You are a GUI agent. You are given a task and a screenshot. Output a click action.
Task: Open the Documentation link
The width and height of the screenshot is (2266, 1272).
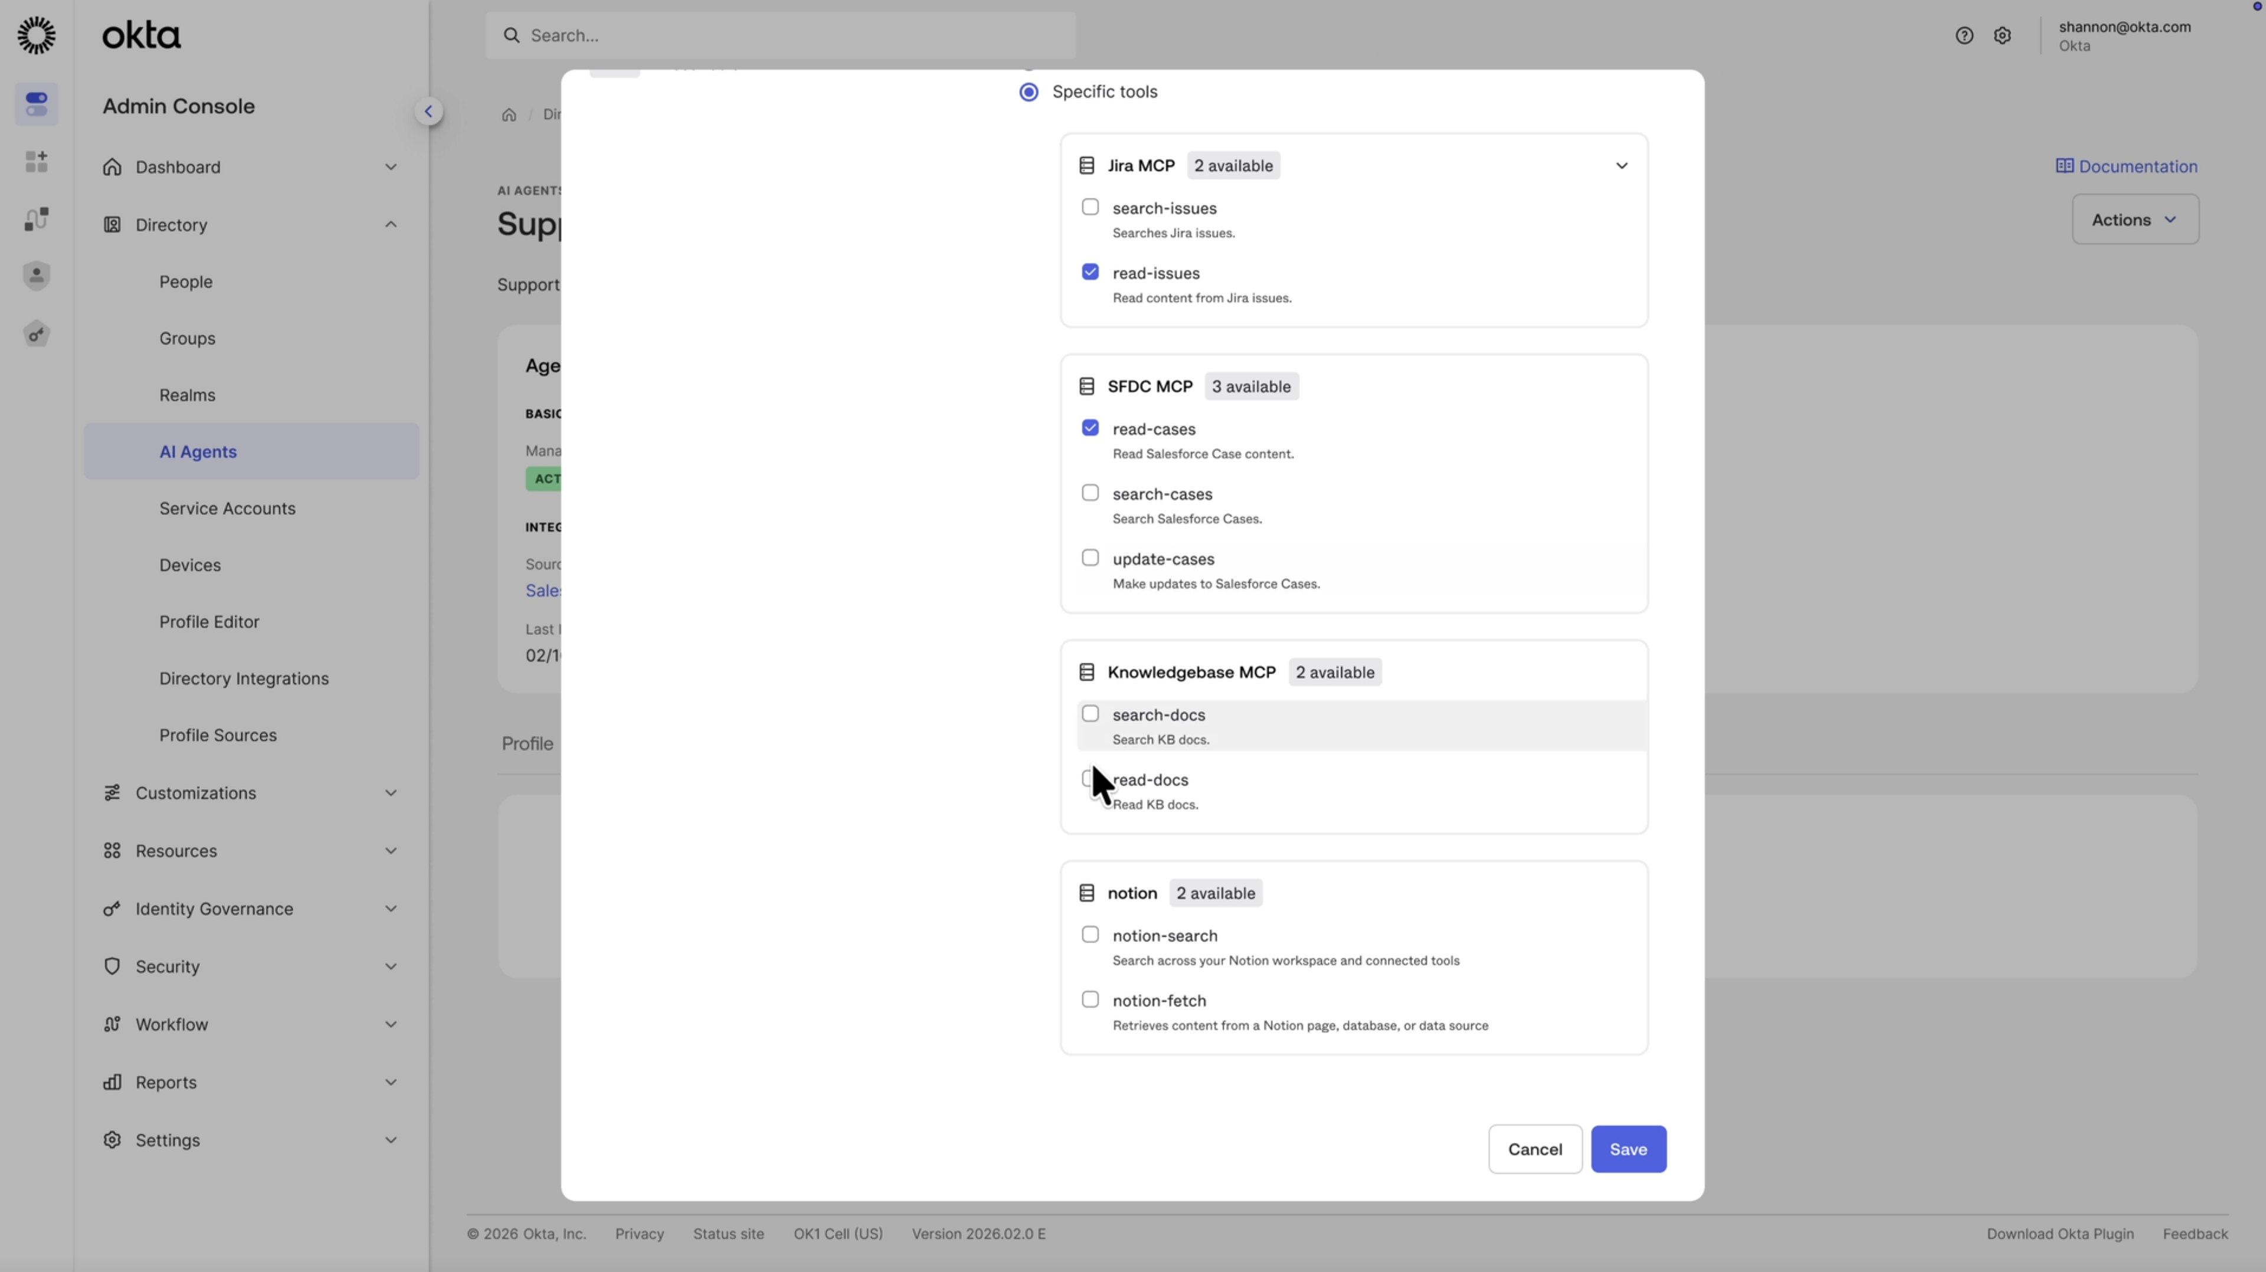coord(2128,165)
